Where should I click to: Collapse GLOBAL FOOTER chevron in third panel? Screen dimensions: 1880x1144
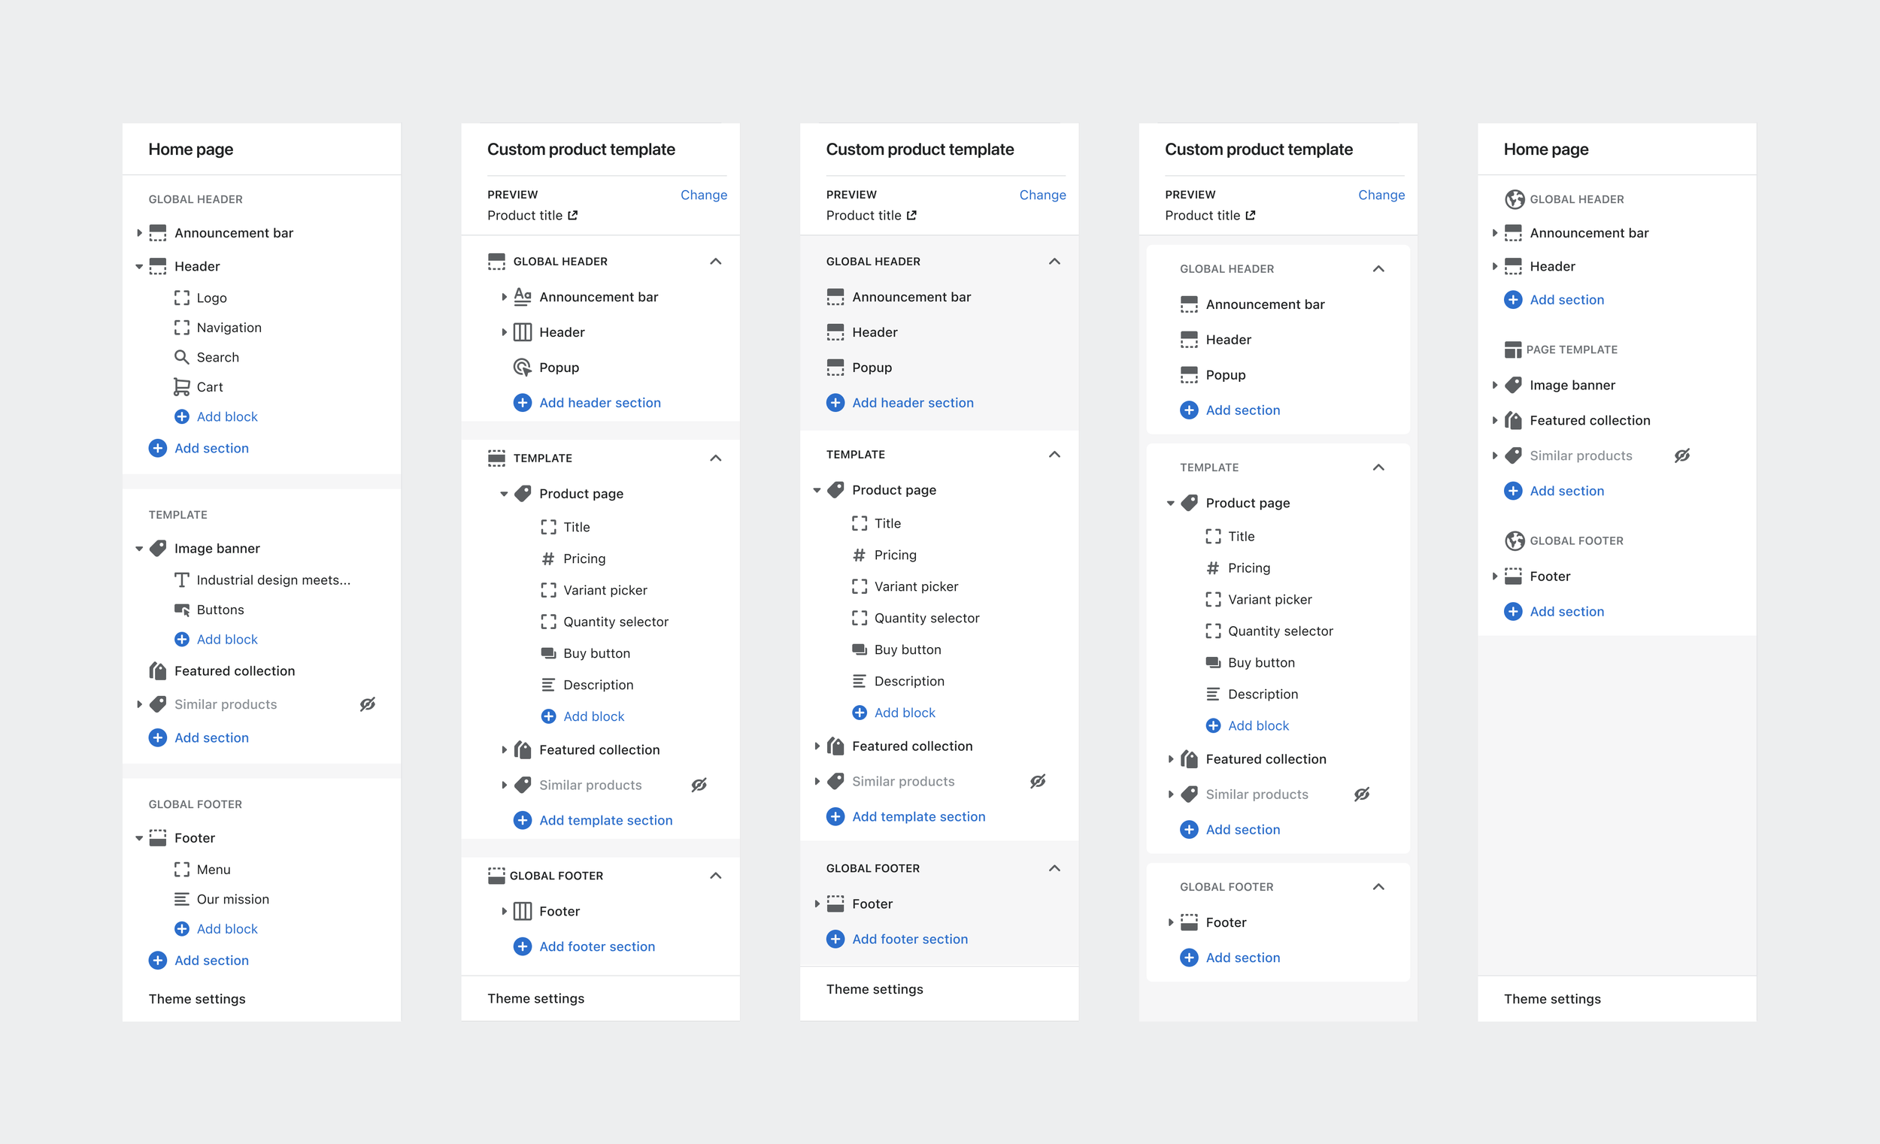click(1054, 868)
